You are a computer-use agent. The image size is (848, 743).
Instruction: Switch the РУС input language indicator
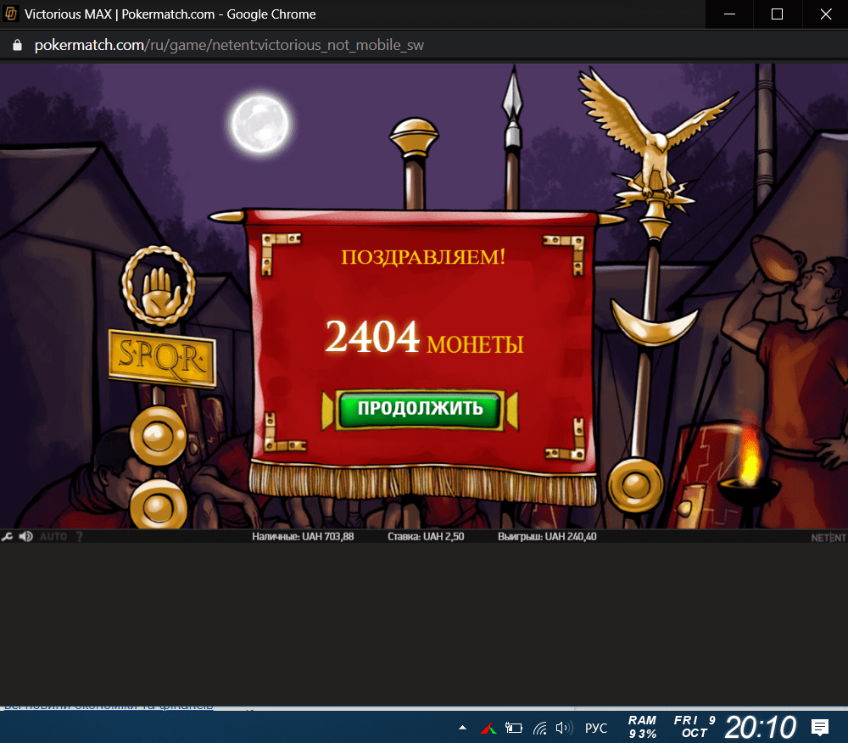coord(596,728)
